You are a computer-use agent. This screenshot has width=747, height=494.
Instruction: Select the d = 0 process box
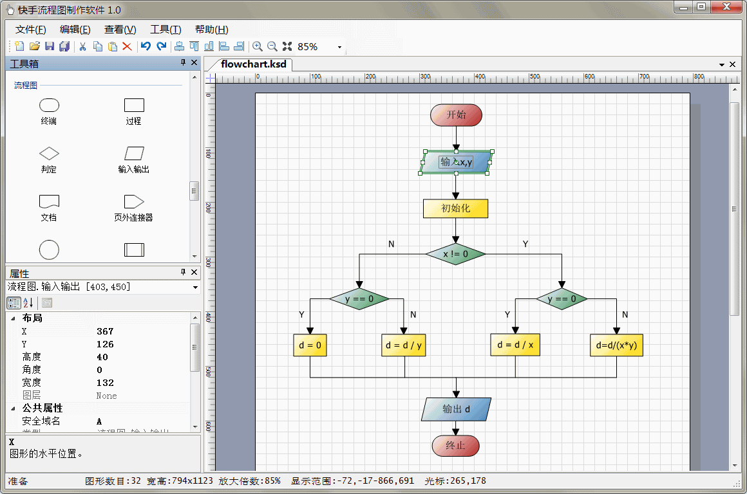click(x=310, y=345)
